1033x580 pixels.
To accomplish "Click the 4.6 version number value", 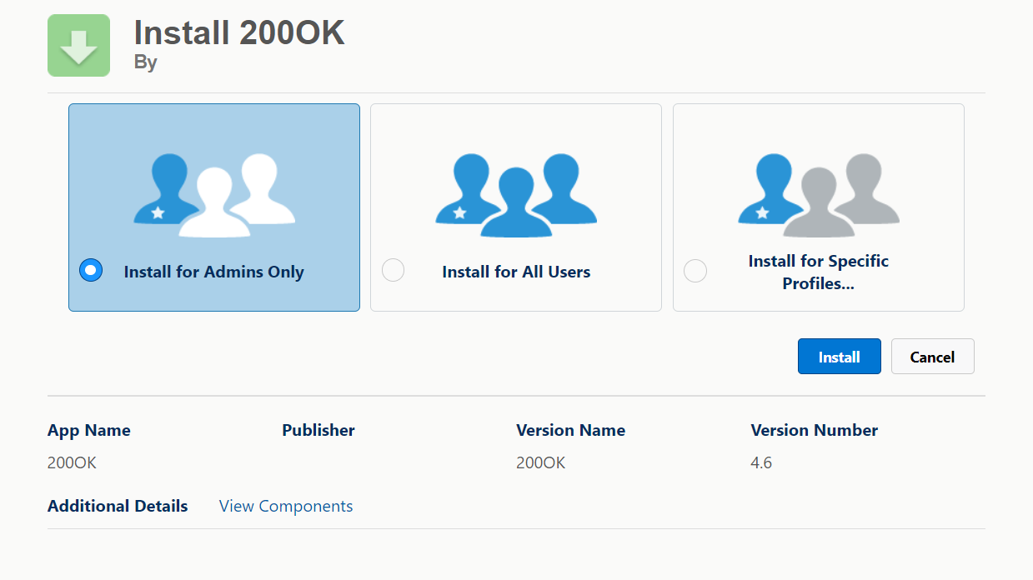I will pyautogui.click(x=761, y=462).
